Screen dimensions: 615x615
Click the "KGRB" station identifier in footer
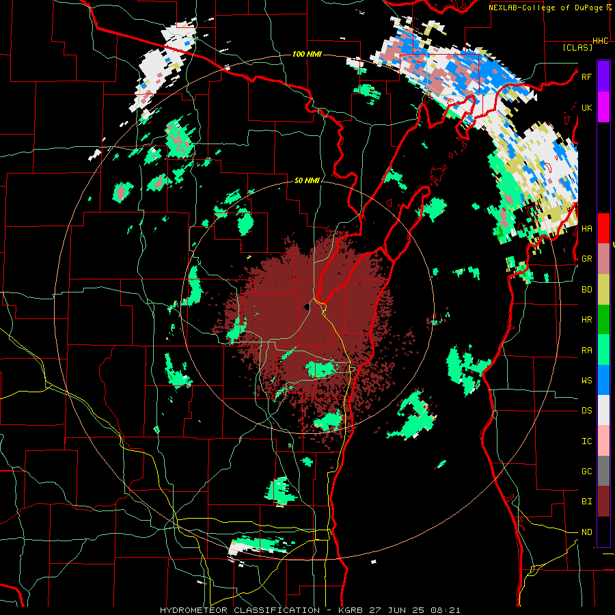[x=351, y=610]
